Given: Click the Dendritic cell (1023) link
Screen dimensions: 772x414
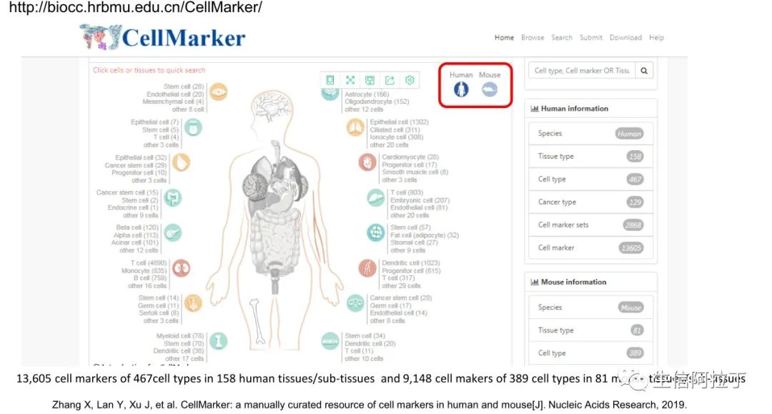Looking at the screenshot, I should tap(410, 263).
